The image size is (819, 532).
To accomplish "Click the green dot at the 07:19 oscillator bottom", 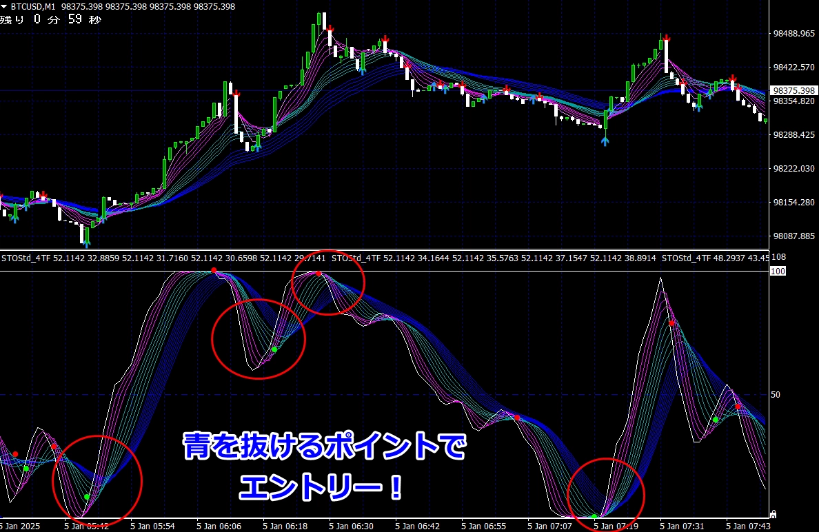I will pyautogui.click(x=594, y=515).
